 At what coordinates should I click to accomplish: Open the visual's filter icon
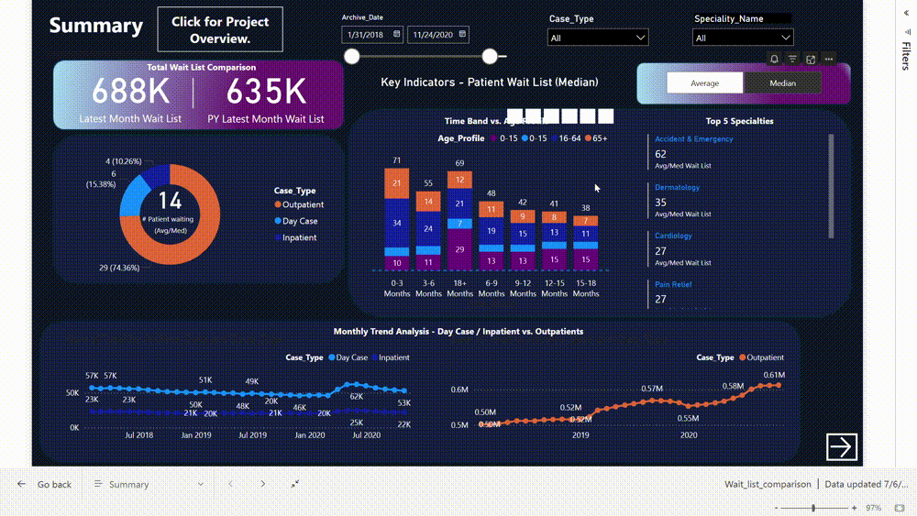pyautogui.click(x=793, y=60)
